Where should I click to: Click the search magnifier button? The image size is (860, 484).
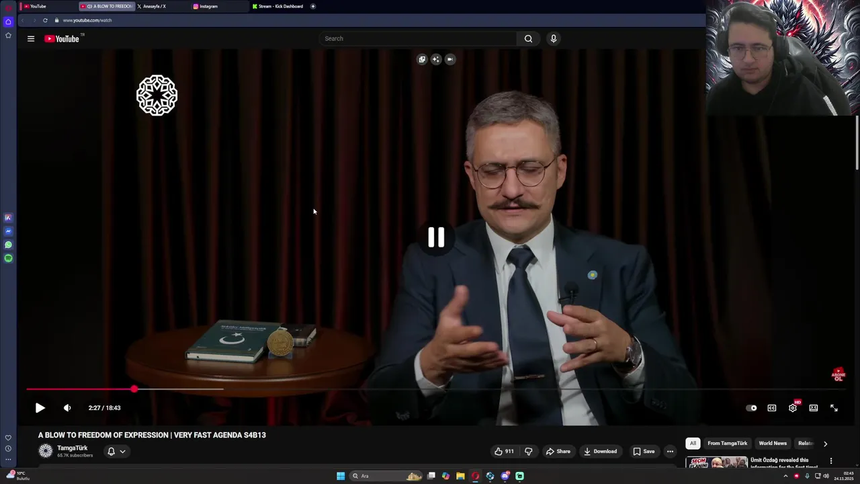pyautogui.click(x=528, y=39)
